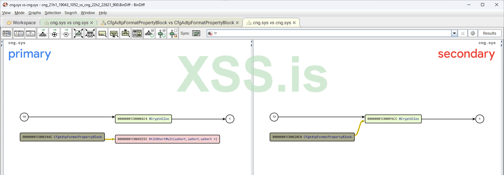
Task: Focus the graph search input field
Action: click(x=334, y=33)
